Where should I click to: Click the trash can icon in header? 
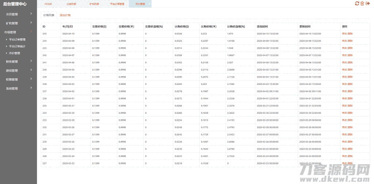tap(362, 3)
